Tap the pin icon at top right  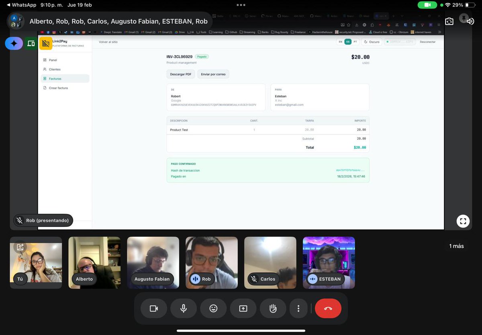(464, 19)
